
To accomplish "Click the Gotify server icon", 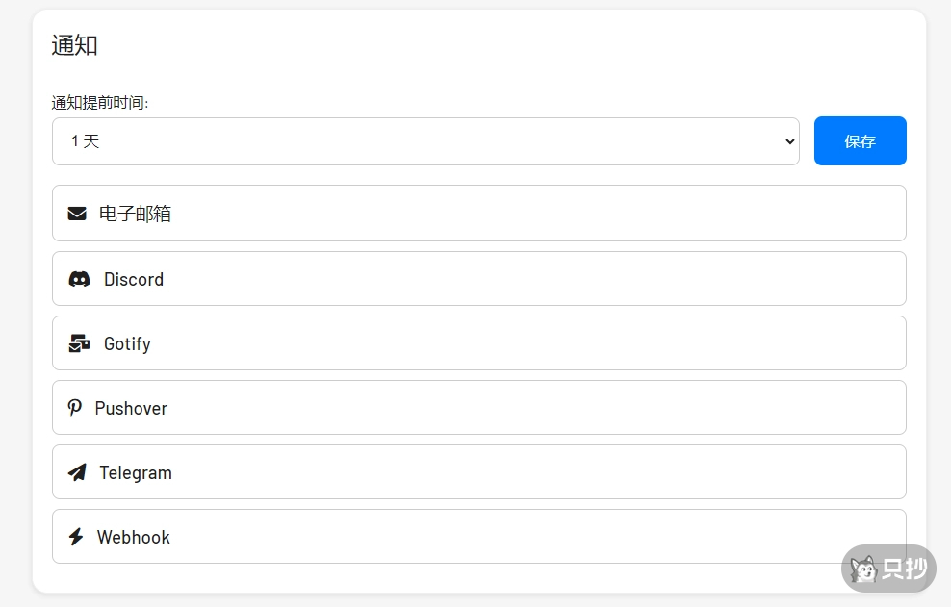I will 79,343.
